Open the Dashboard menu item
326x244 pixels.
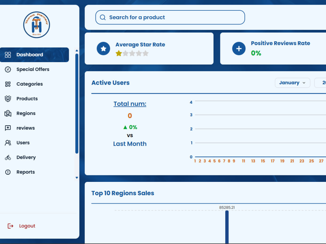coord(35,55)
